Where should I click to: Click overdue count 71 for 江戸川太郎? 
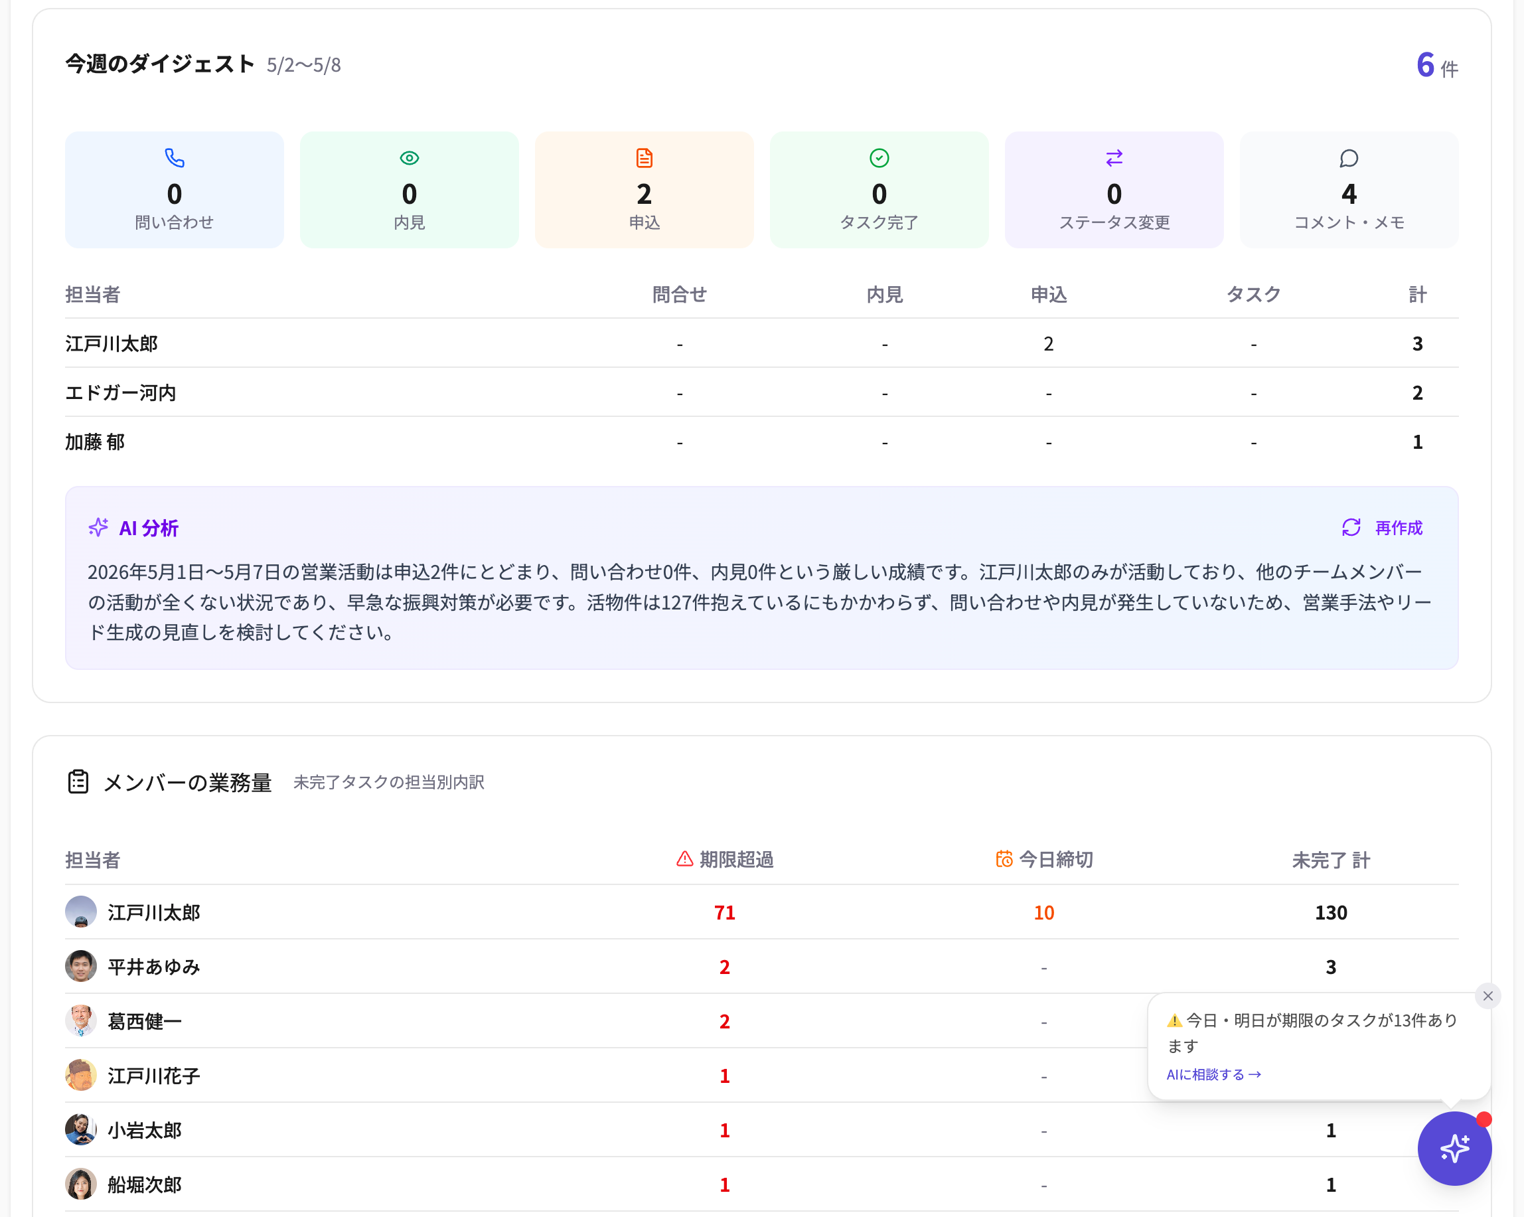point(725,912)
